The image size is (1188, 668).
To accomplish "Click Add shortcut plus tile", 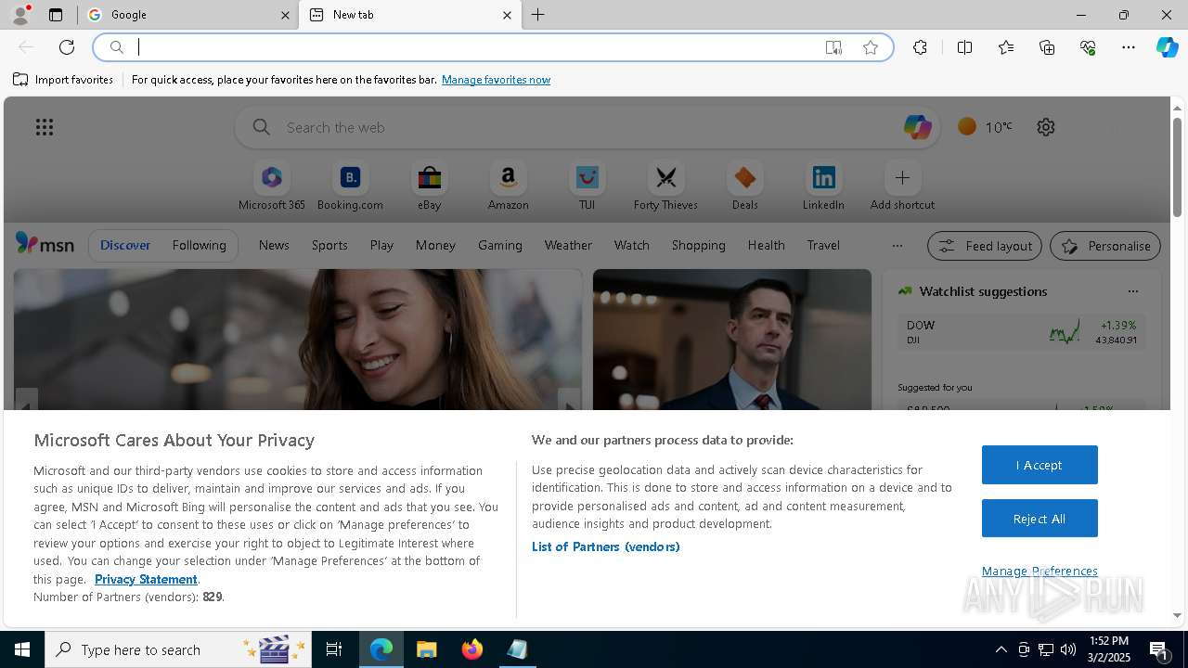I will (x=902, y=186).
